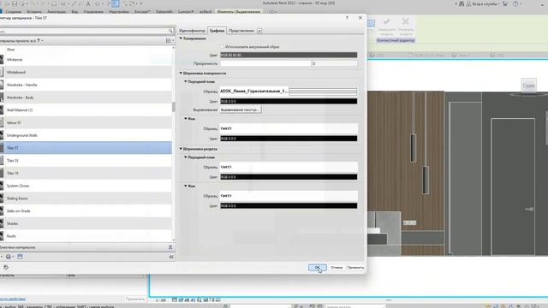The width and height of the screenshot is (548, 308).
Task: Click the transparency slider track
Action: (265, 63)
